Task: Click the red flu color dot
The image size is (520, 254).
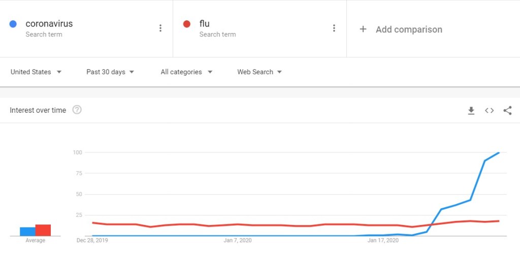Action: pyautogui.click(x=187, y=24)
